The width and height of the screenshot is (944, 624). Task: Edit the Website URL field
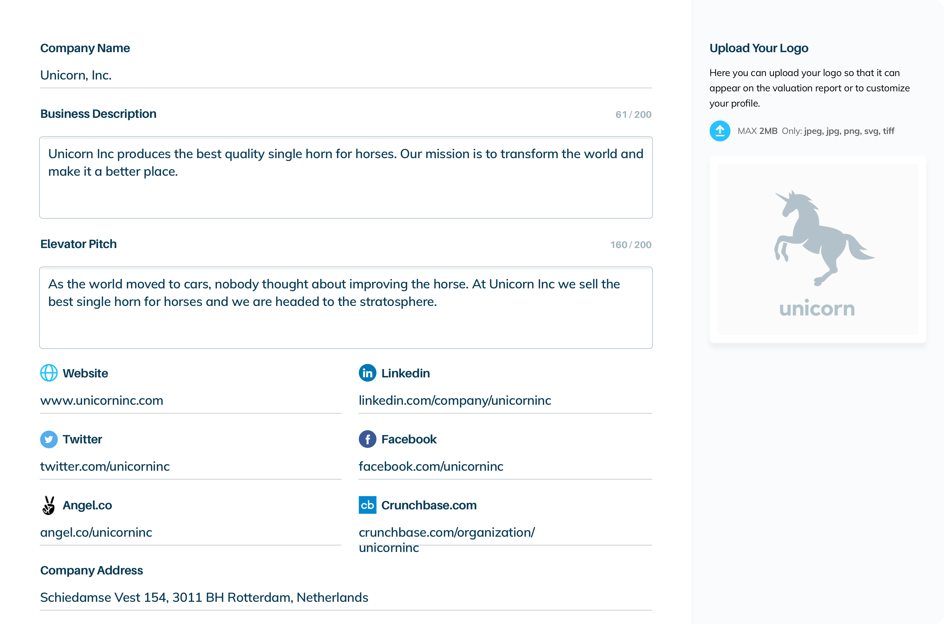tap(191, 401)
